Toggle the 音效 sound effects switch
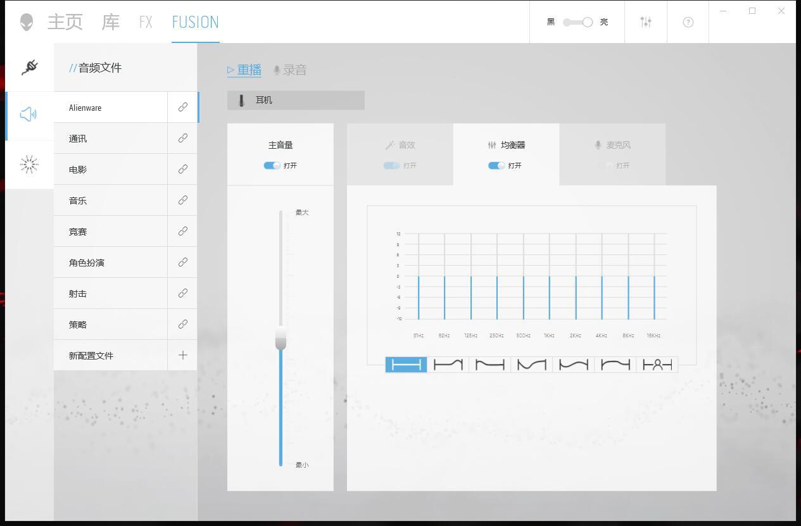801x526 pixels. tap(391, 165)
